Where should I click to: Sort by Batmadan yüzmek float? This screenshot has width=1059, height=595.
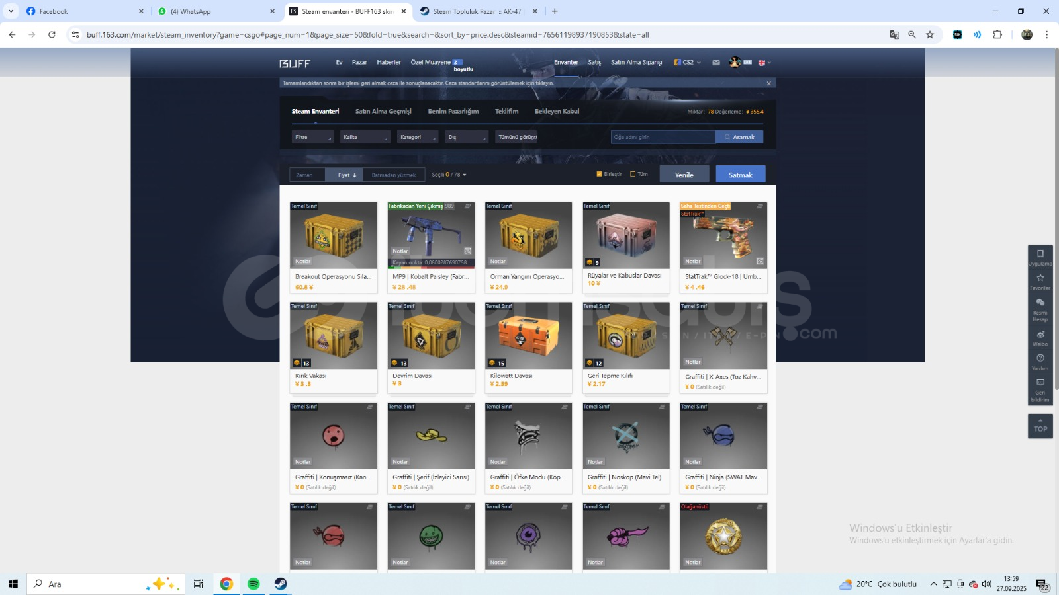394,175
